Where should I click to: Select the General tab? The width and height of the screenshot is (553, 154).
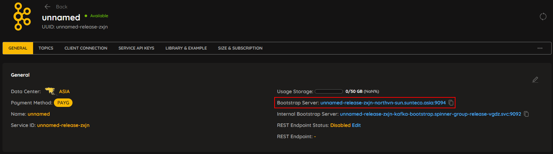pyautogui.click(x=18, y=48)
